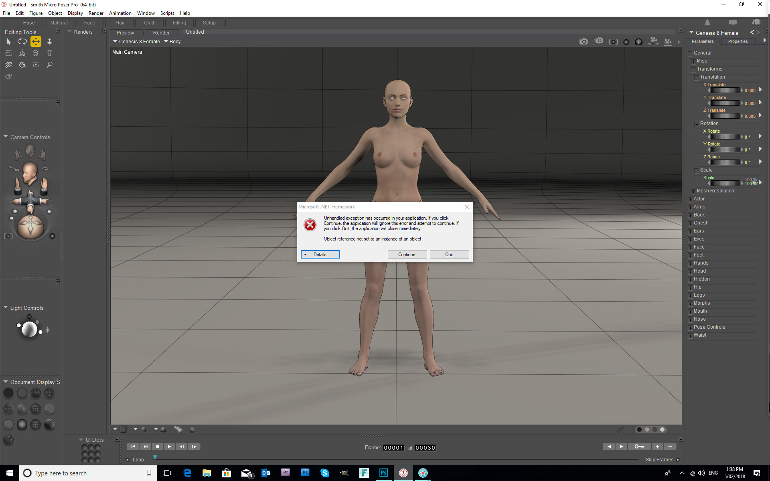770x481 pixels.
Task: Click the camera trackball rotation sphere
Action: (30, 226)
